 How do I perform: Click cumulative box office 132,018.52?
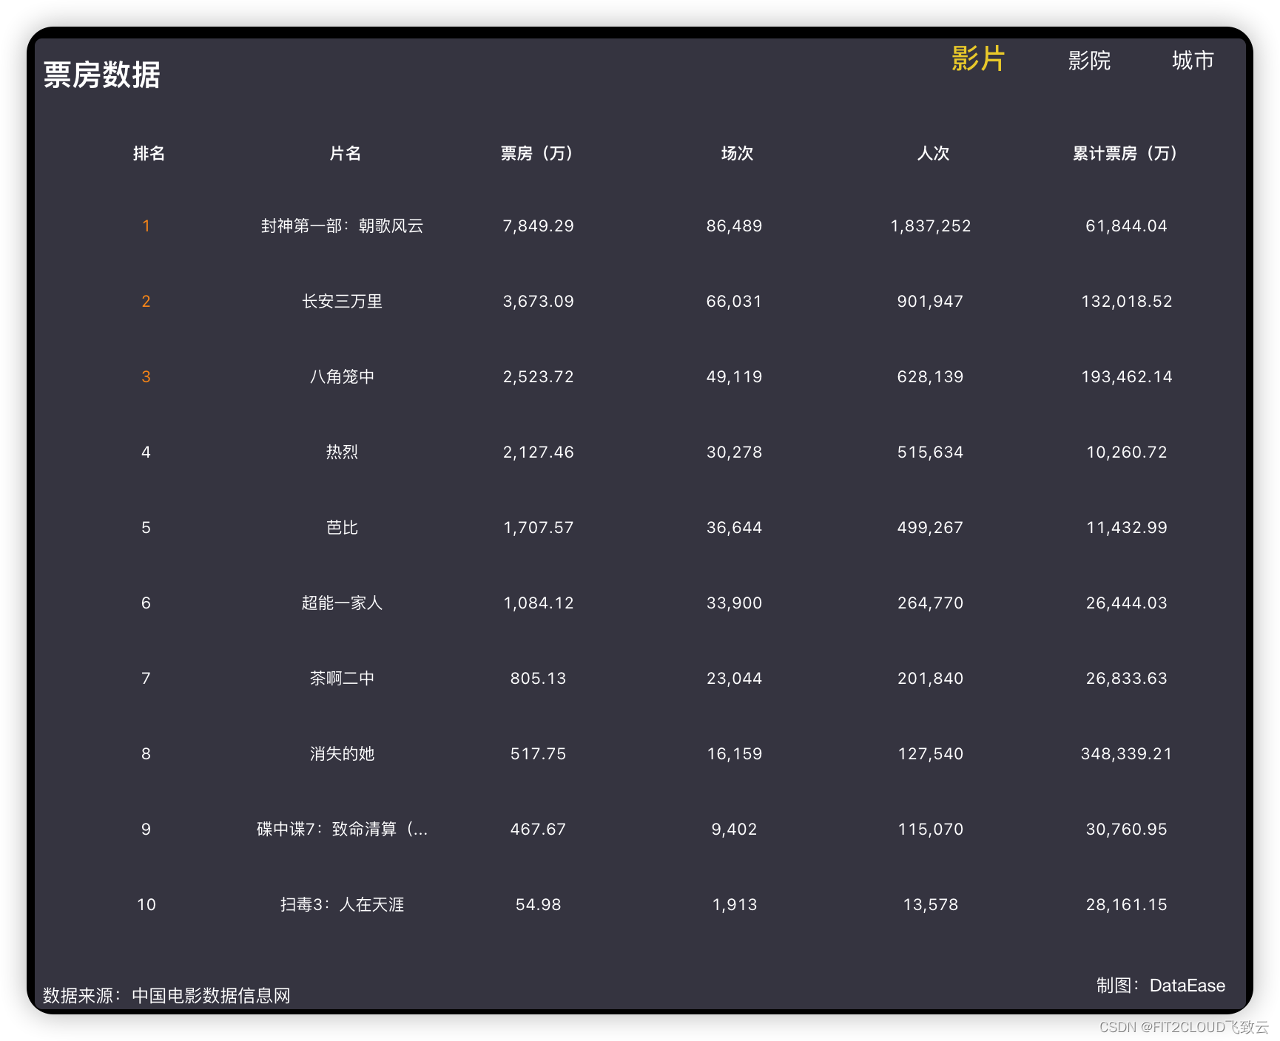point(1126,301)
